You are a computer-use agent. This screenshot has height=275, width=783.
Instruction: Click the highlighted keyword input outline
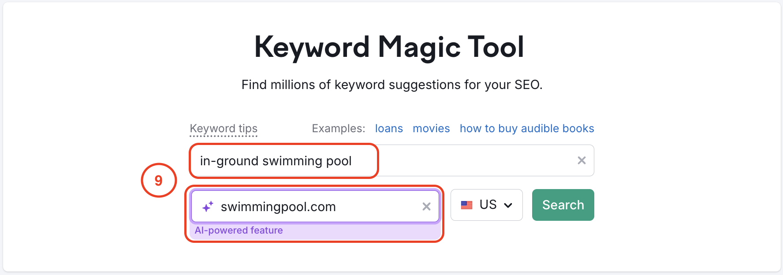click(x=283, y=161)
